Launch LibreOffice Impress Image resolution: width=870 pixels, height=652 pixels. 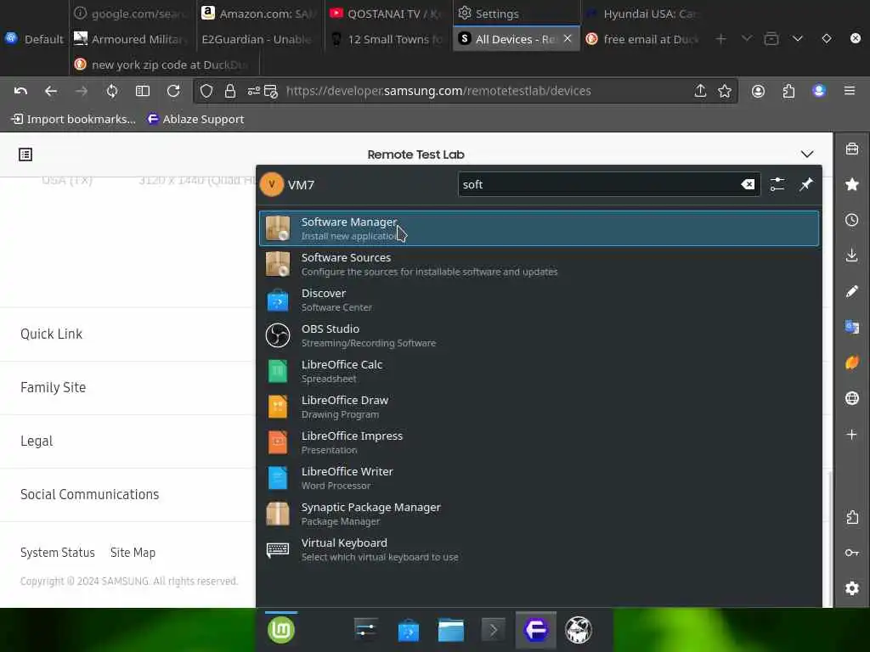[539, 442]
